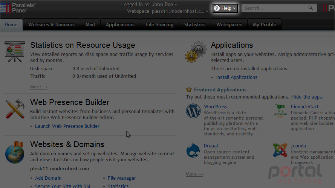
Task: Click the Statistics on Resource Usage presentation icon
Action: click(15, 52)
